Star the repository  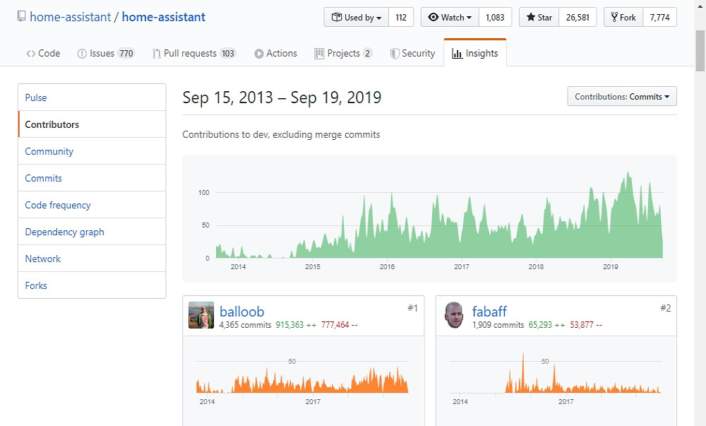click(x=539, y=17)
